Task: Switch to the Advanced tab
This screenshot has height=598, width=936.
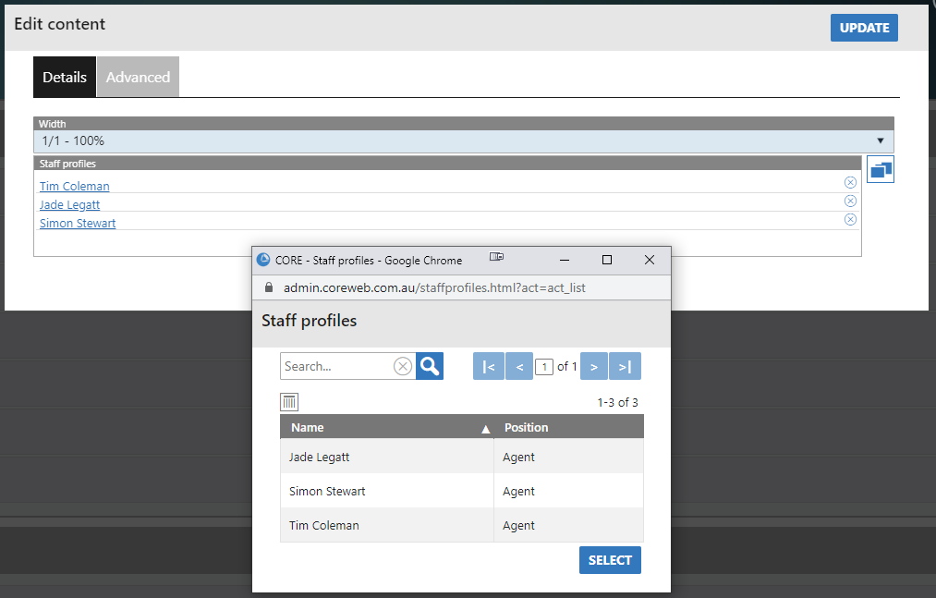Action: coord(138,77)
